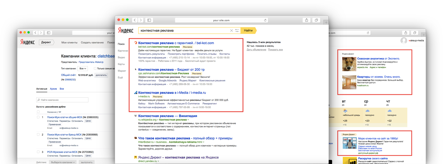Screen dimensions: 443x164
Task: Click the доплатить button
Action: (x=101, y=75)
